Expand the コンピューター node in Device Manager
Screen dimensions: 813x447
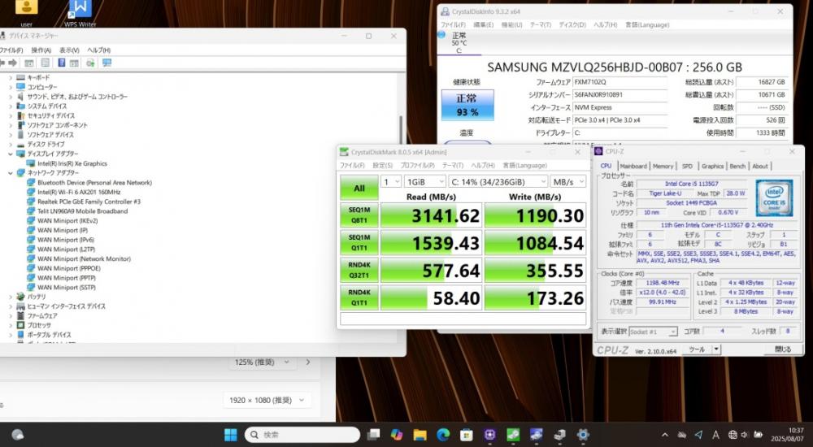11,87
